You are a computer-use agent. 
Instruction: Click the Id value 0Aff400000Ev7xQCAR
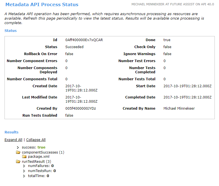point(84,40)
